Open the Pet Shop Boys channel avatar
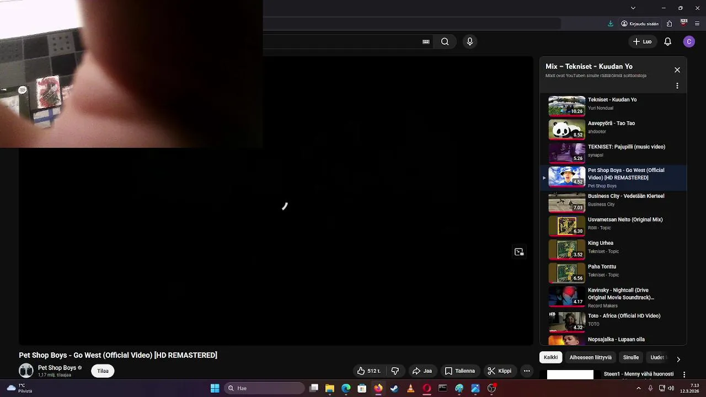 tap(26, 371)
